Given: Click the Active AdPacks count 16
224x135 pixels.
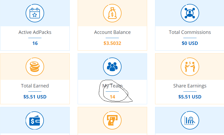Looking at the screenshot, I should pos(35,43).
